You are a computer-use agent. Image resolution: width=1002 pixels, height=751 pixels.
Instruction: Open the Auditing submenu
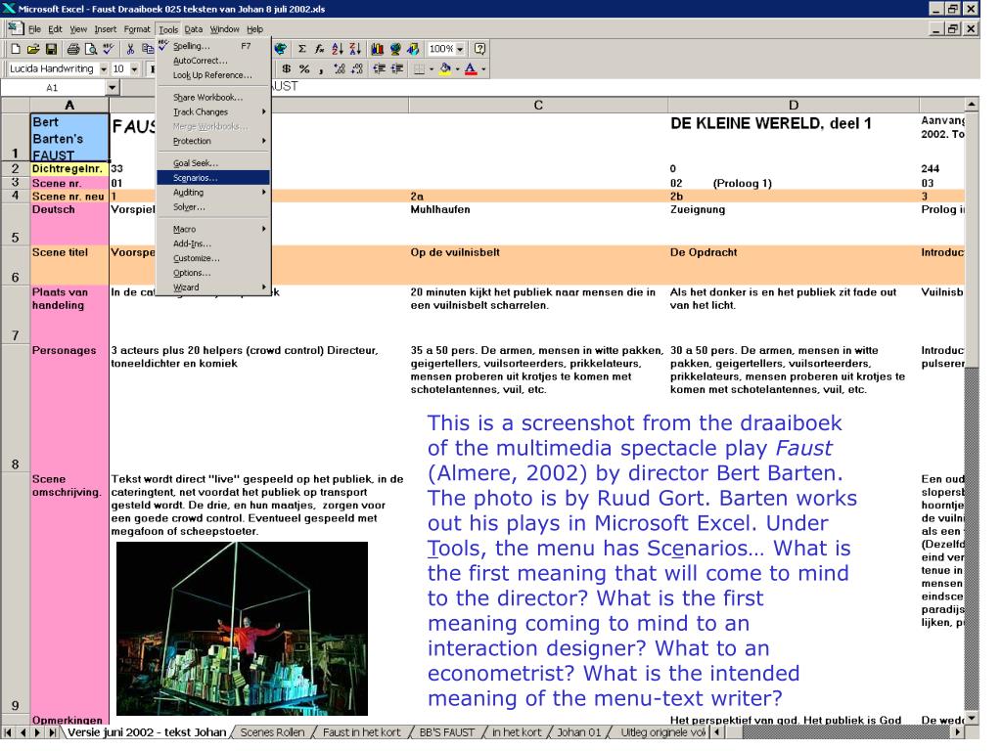[212, 193]
